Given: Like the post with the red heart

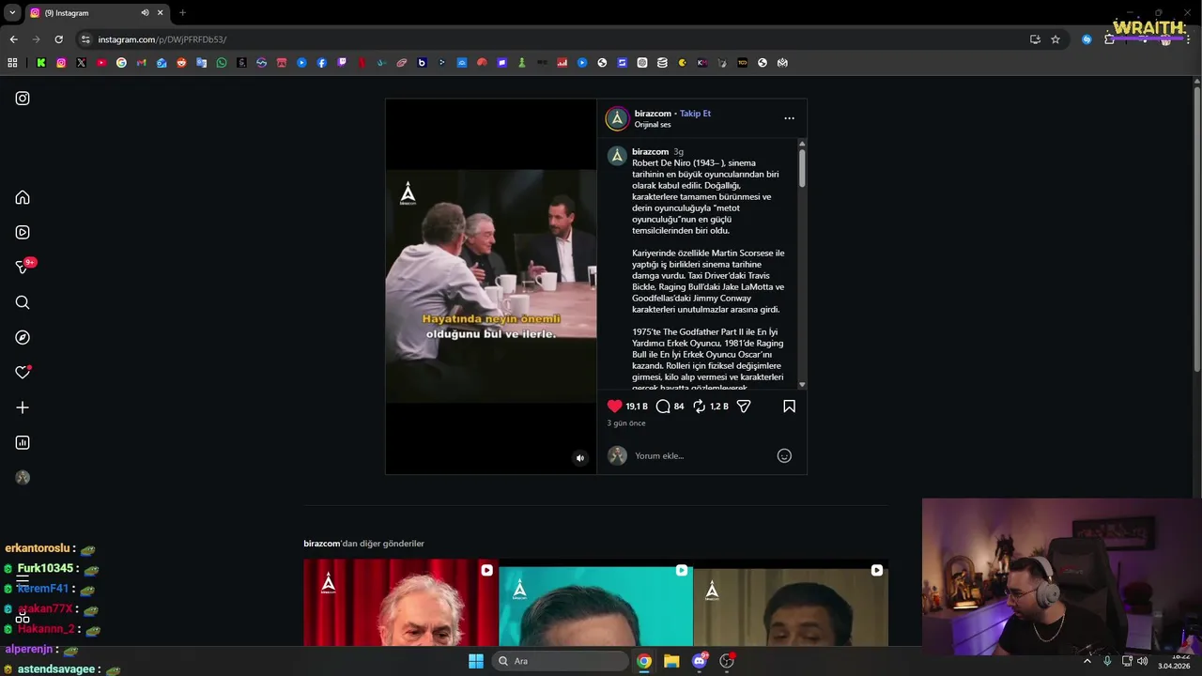Looking at the screenshot, I should [614, 406].
